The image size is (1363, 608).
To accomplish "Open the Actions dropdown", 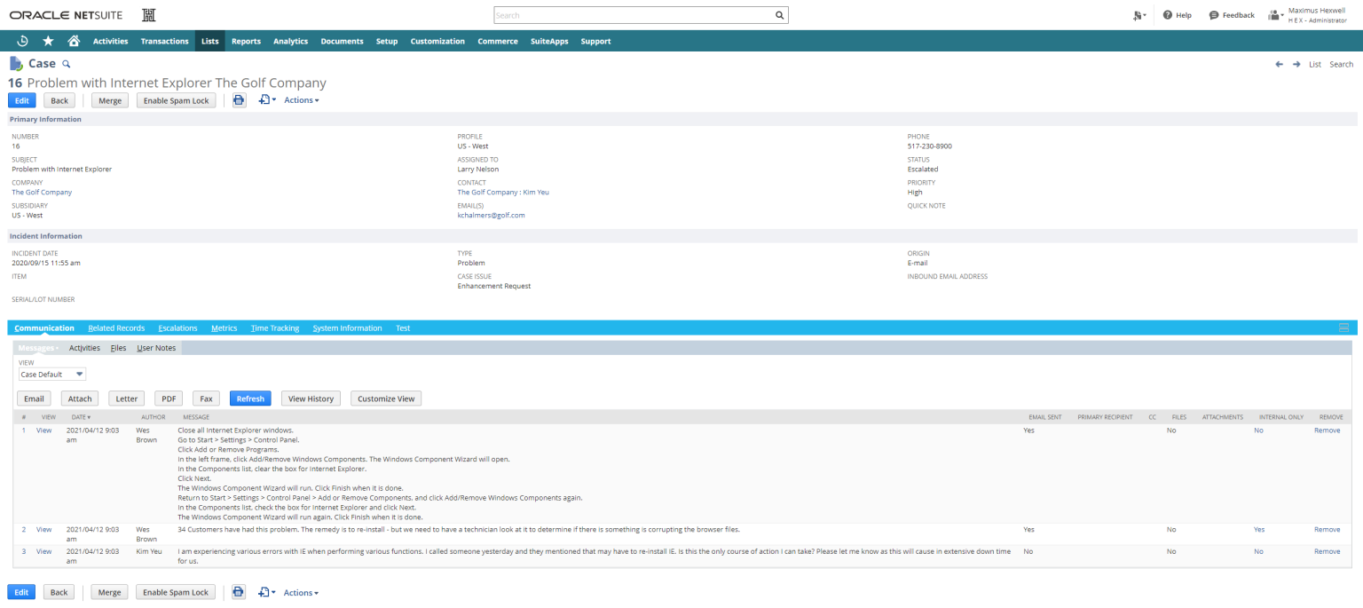I will click(x=301, y=99).
